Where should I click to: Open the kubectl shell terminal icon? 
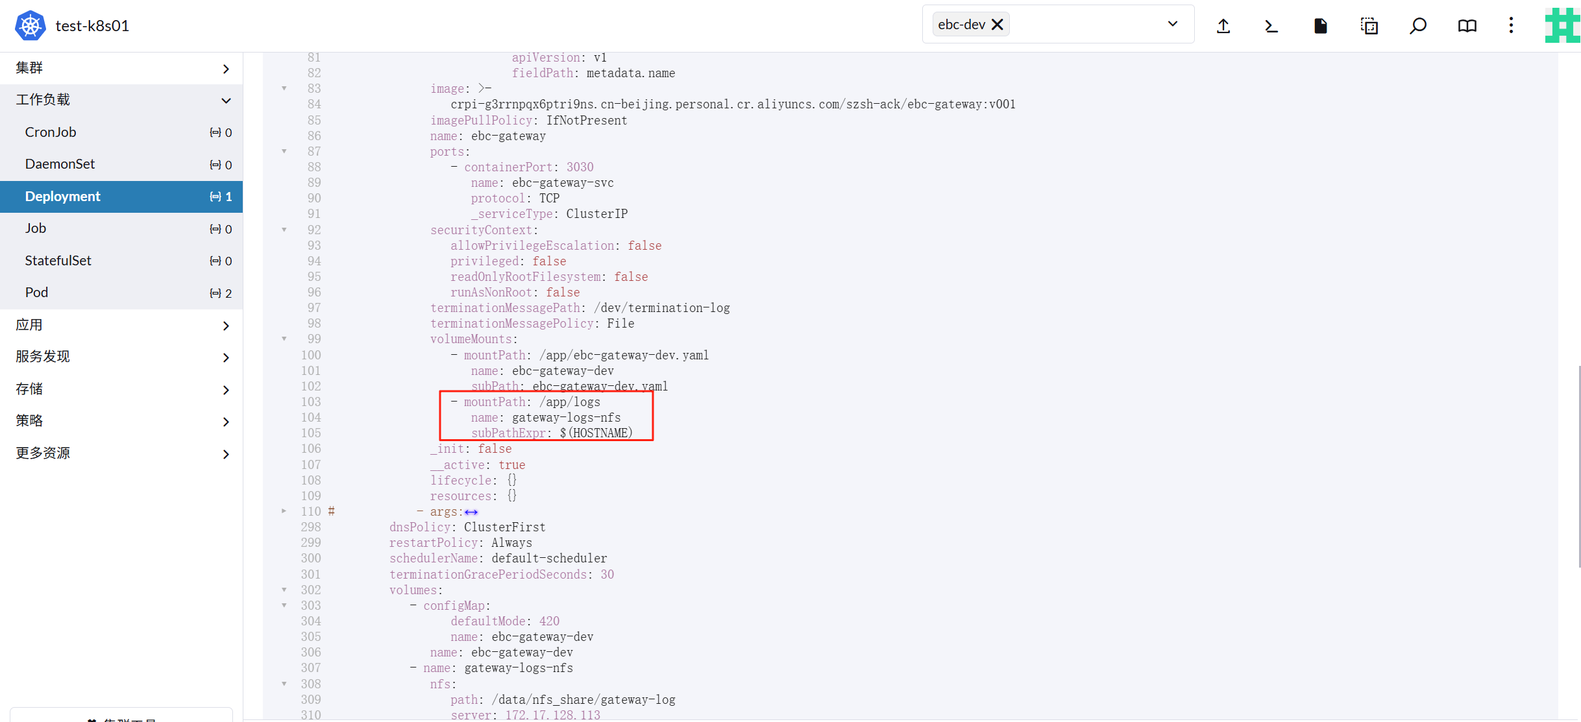(1271, 26)
